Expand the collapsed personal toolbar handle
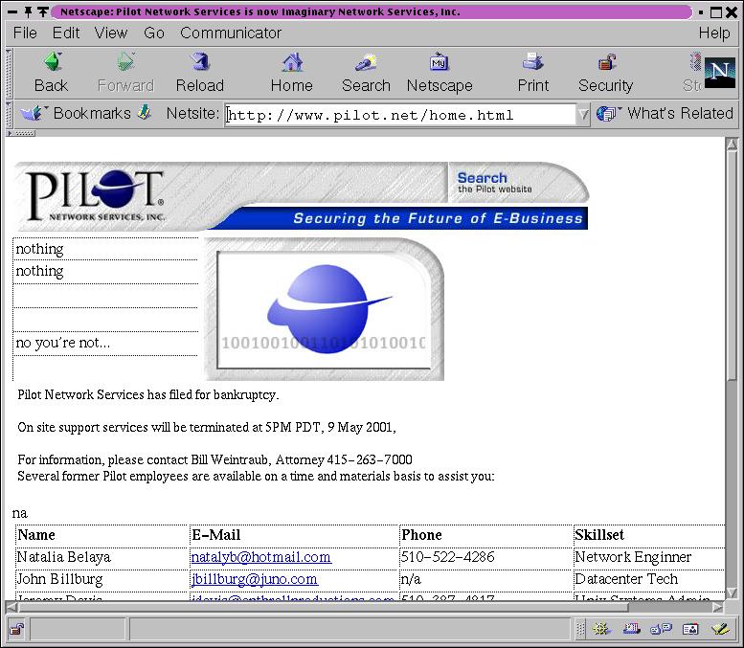 click(x=21, y=133)
